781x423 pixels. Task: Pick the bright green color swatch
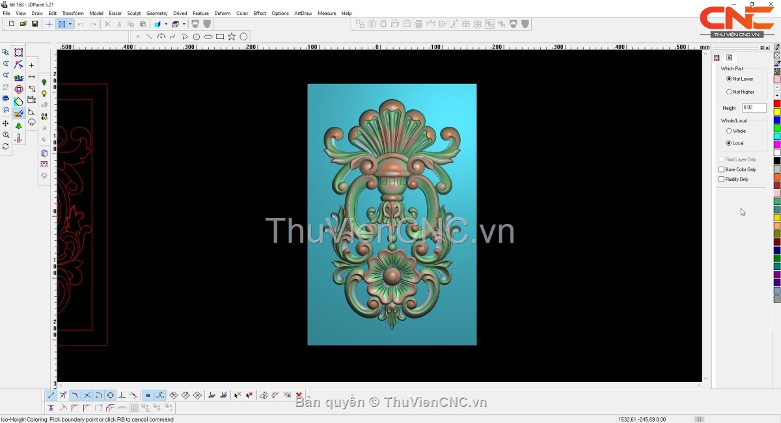click(777, 128)
